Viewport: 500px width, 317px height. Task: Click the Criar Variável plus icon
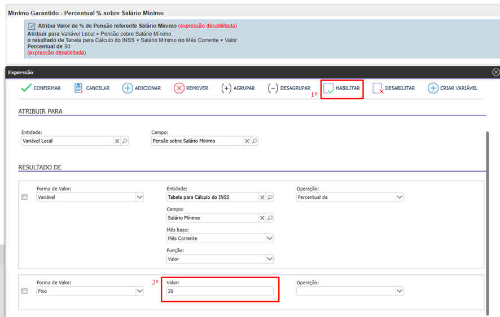(x=433, y=88)
